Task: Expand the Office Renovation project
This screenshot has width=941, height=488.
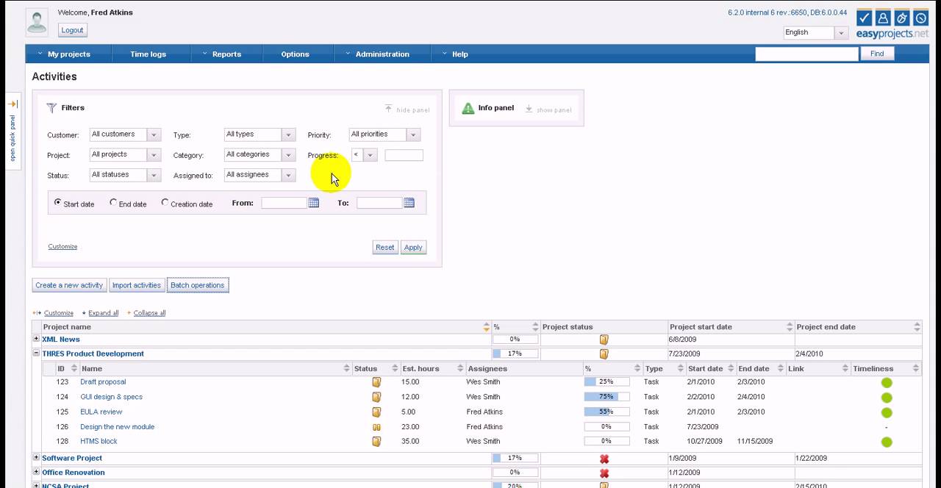Action: pos(36,472)
